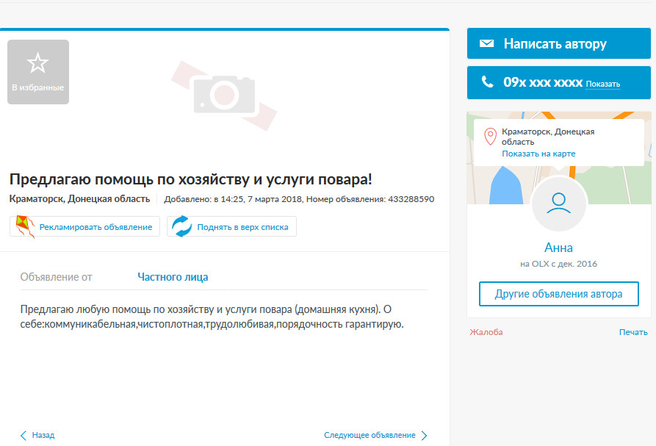
Task: Click the star favorites icon
Action: pos(37,62)
